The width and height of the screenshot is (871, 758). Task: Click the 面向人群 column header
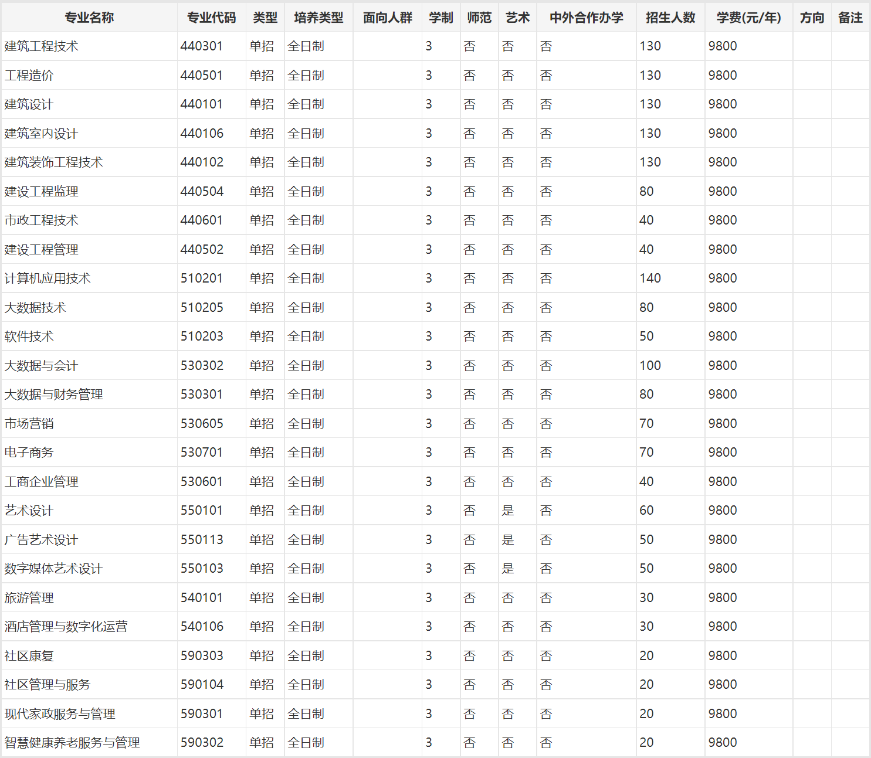(388, 18)
